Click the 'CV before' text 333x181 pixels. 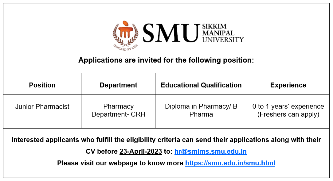coord(101,152)
